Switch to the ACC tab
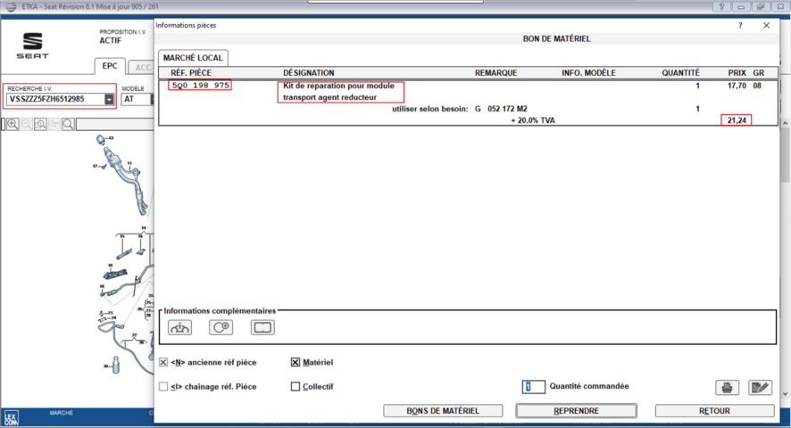This screenshot has width=791, height=428. [x=142, y=68]
